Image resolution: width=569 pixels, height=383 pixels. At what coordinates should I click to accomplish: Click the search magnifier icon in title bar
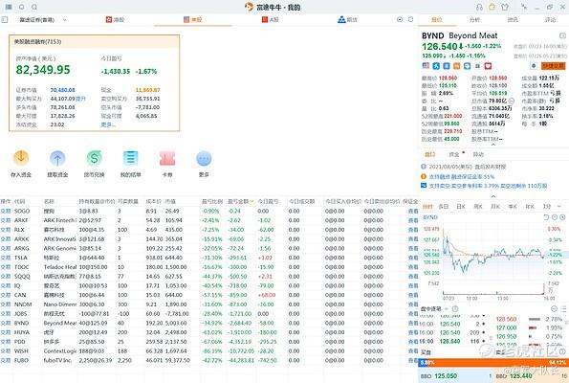34,7
